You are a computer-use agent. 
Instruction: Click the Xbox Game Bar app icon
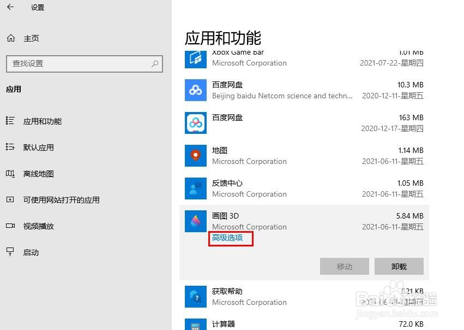click(x=196, y=60)
